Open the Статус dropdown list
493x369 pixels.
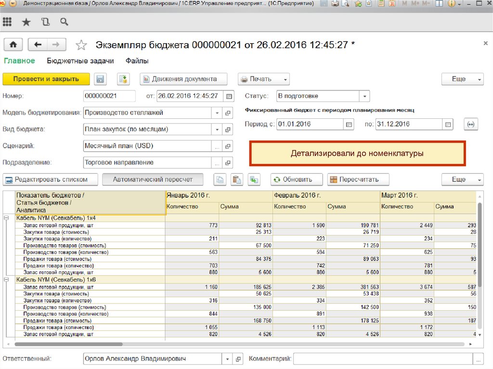pos(364,96)
